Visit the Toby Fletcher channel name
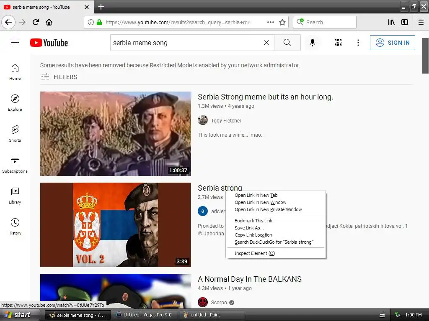The height and width of the screenshot is (321, 429). 226,121
